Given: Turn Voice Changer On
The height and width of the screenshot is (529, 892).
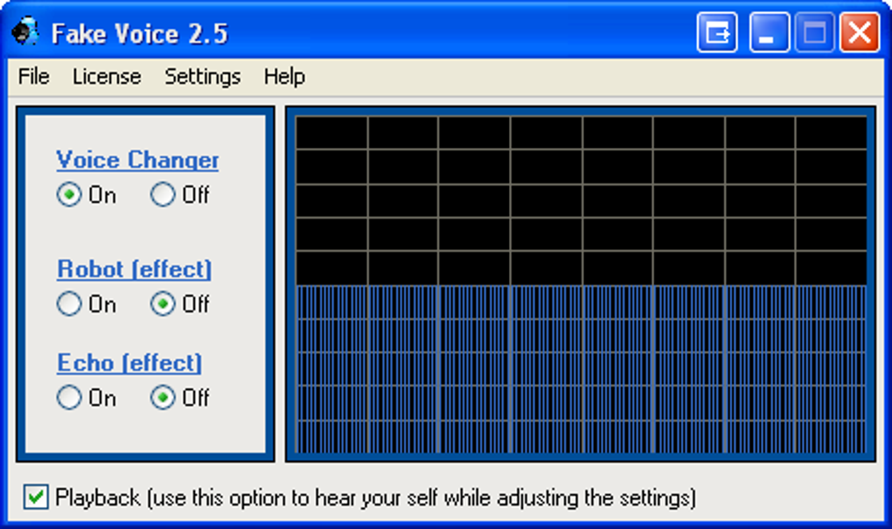Looking at the screenshot, I should (x=87, y=194).
